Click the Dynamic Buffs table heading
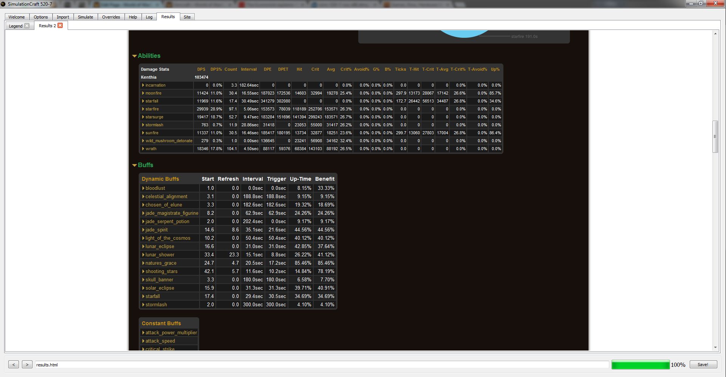 (160, 179)
